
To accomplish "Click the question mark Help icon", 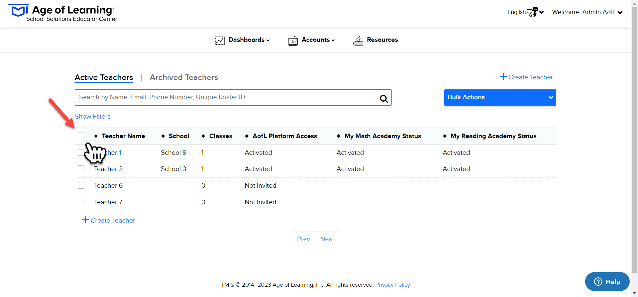I will point(598,282).
